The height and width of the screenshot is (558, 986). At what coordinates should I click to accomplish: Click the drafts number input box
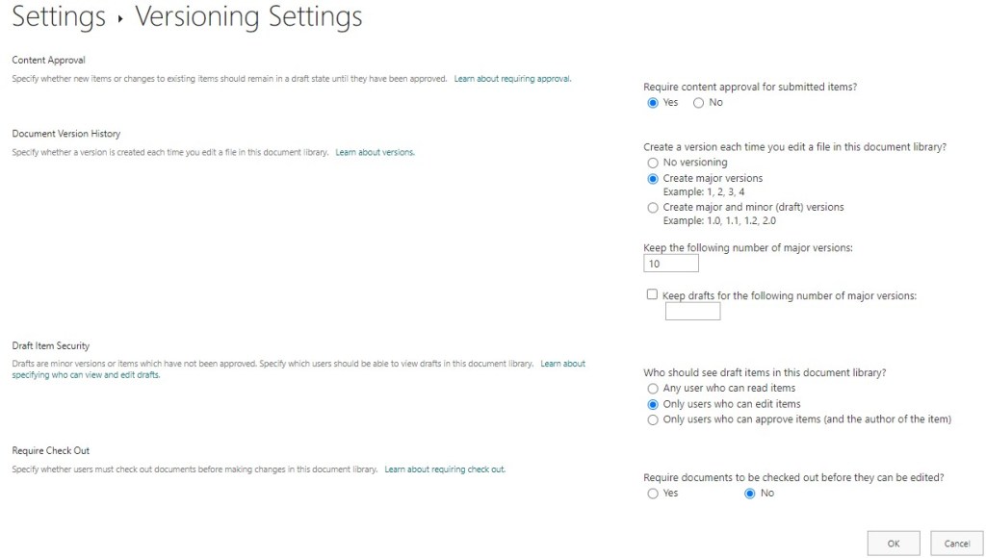point(692,312)
